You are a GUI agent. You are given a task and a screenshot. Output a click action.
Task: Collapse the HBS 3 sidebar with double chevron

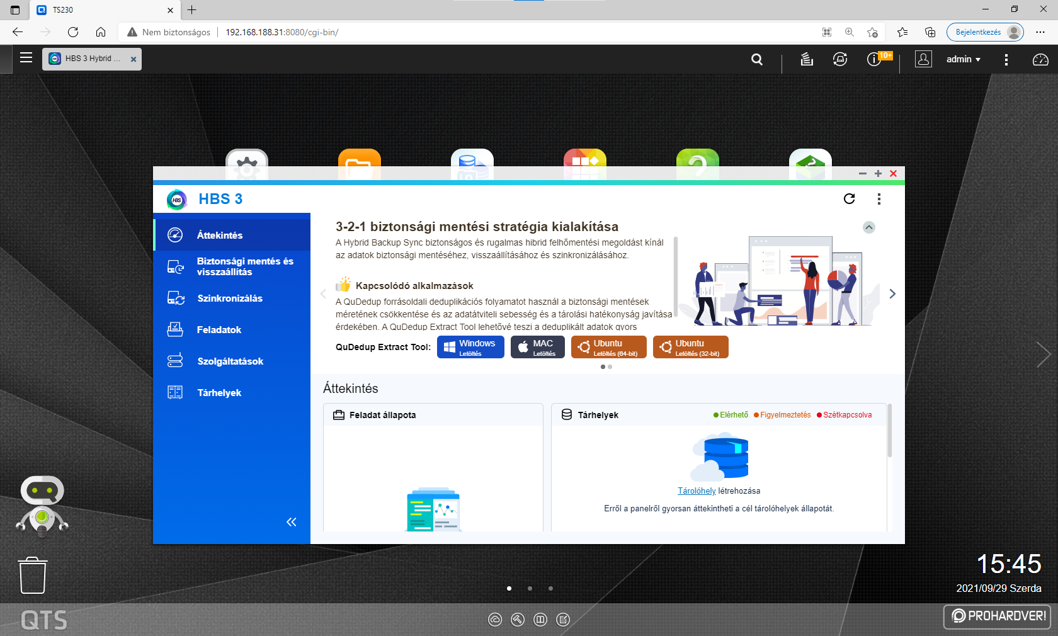(x=292, y=521)
